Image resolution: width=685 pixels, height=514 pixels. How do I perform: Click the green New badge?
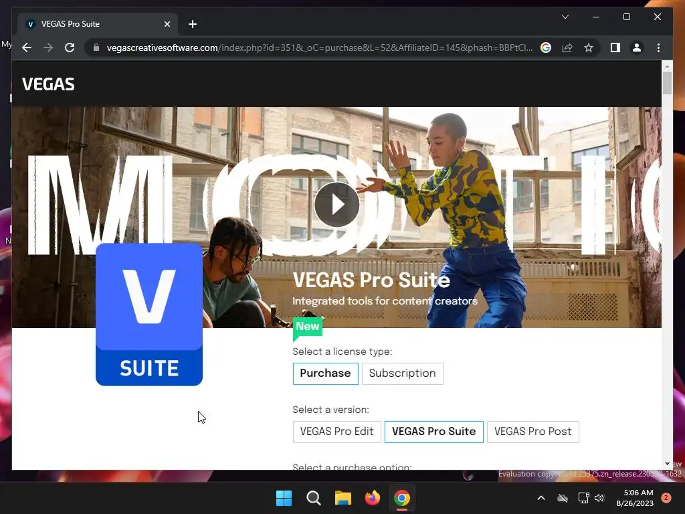[x=308, y=328]
